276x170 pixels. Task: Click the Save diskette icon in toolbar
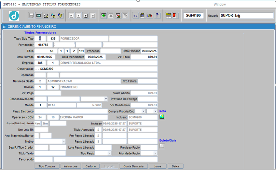pos(31,16)
